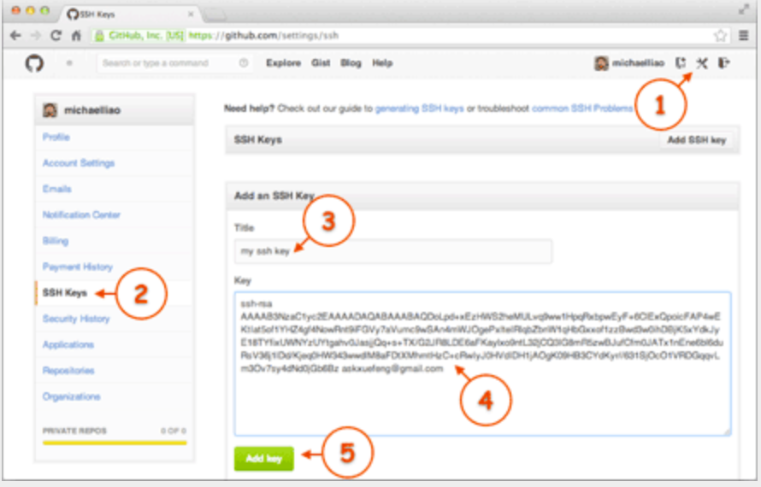Click the create new repository icon
This screenshot has width=761, height=487.
click(681, 63)
